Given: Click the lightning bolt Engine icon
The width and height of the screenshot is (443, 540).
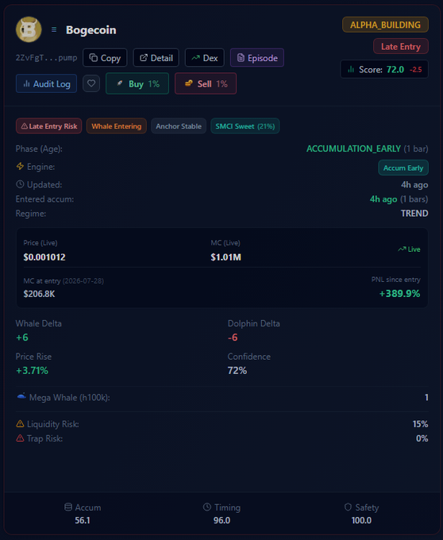Looking at the screenshot, I should (x=20, y=166).
